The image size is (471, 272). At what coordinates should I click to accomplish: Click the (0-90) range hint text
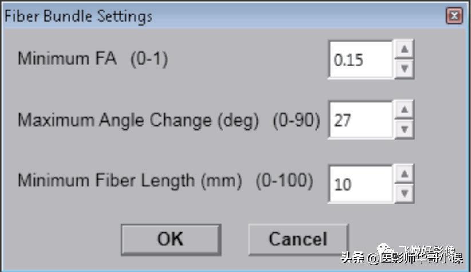pos(296,120)
